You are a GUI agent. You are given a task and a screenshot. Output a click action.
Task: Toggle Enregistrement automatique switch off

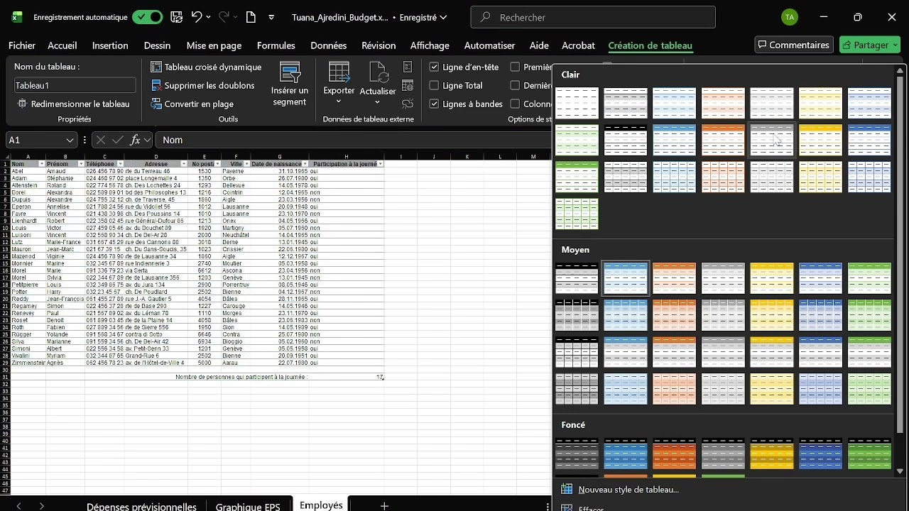[147, 17]
